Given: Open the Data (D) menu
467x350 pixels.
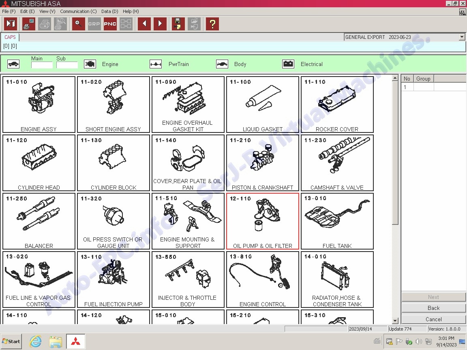Looking at the screenshot, I should click(109, 11).
